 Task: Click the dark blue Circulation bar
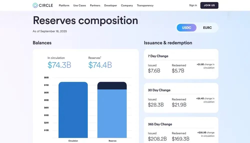tap(73, 110)
